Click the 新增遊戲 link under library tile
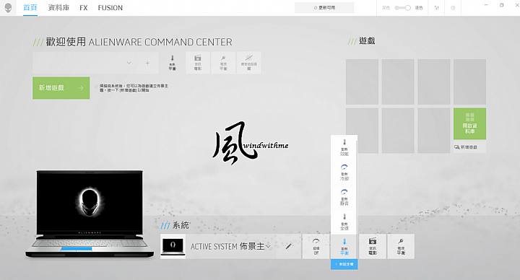The width and height of the screenshot is (520, 280). point(466,146)
